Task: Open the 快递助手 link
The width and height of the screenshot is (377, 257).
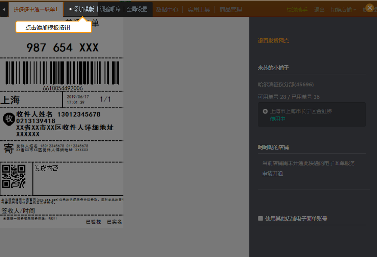Action: coord(297,10)
